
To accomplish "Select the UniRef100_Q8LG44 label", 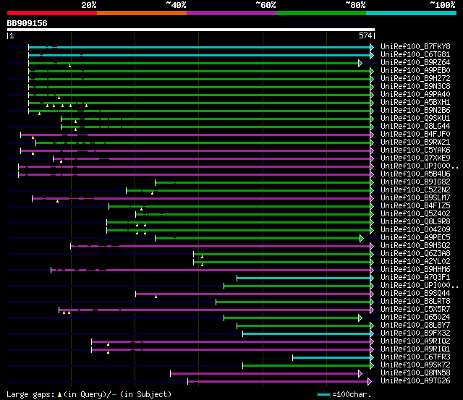I will tap(415, 127).
